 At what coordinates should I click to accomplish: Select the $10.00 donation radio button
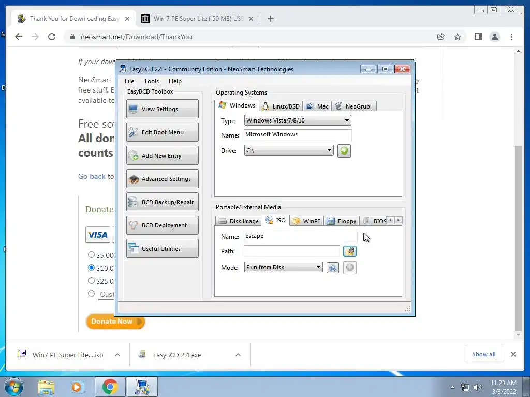point(91,268)
